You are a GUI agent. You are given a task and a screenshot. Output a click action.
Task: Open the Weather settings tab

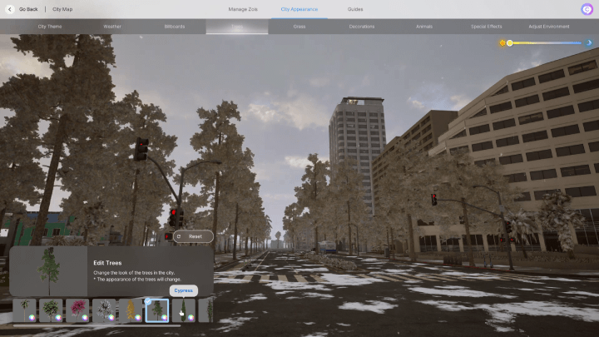(112, 27)
